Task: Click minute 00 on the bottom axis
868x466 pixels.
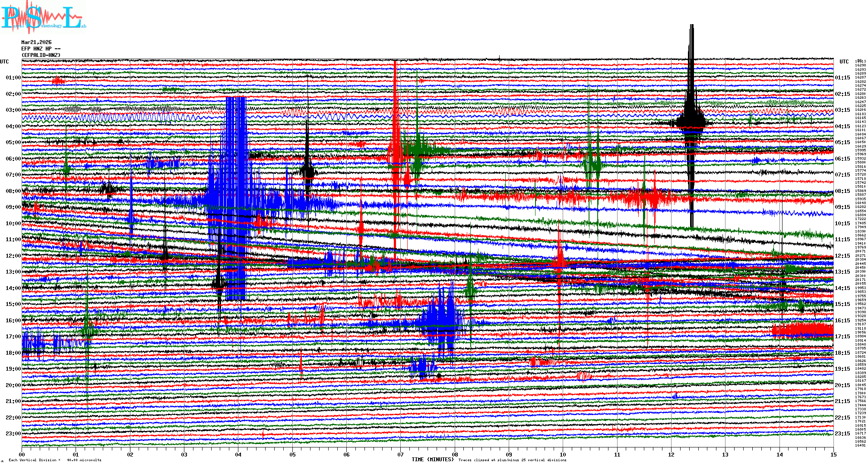Action: click(22, 454)
